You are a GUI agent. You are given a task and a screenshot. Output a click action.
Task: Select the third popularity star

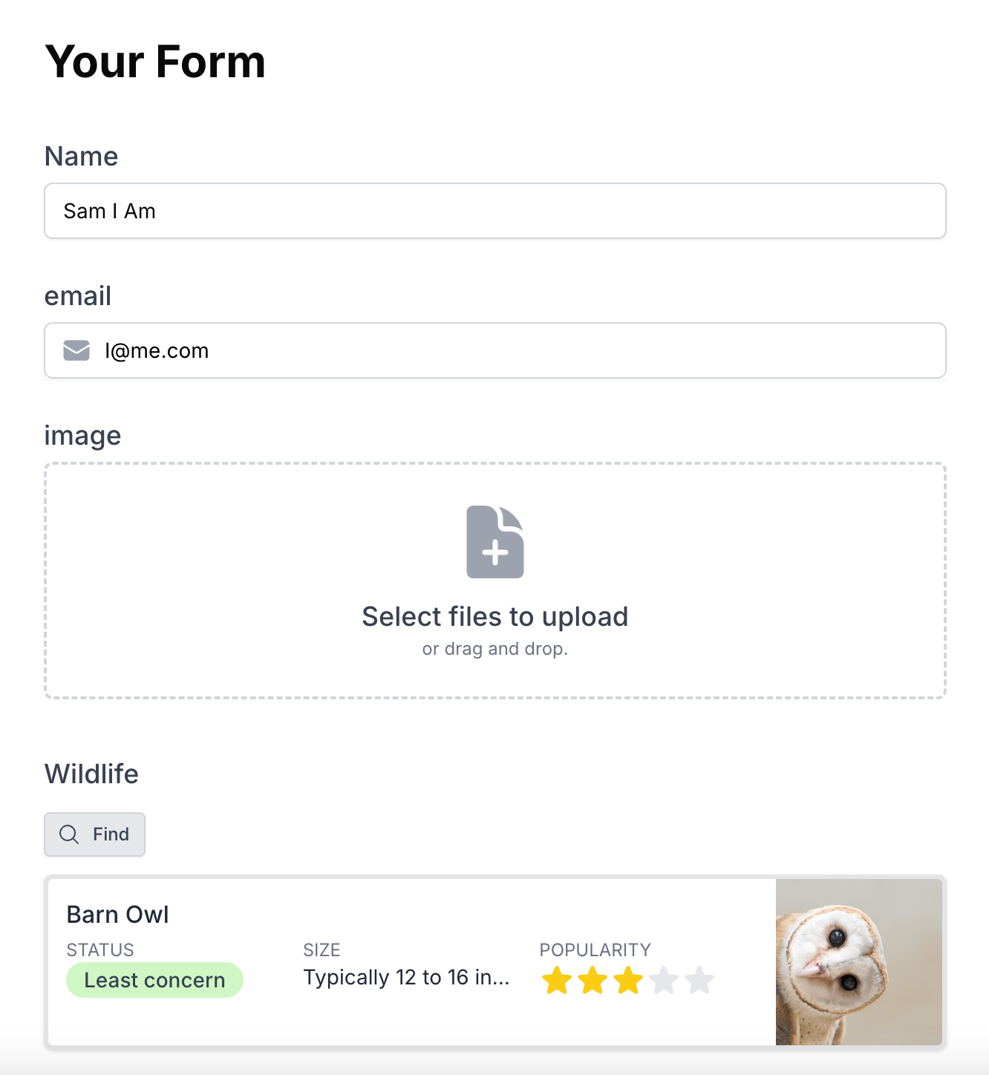pyautogui.click(x=628, y=980)
